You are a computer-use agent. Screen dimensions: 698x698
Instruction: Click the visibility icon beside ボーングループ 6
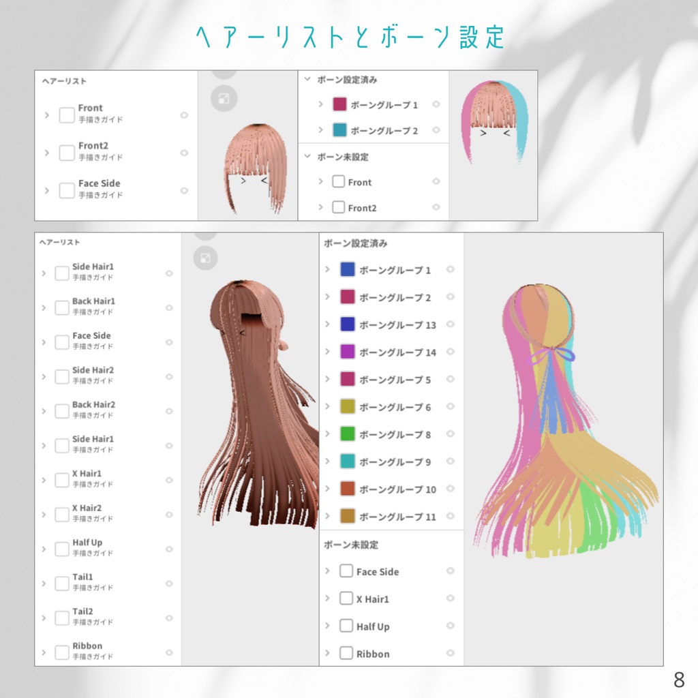pos(451,406)
